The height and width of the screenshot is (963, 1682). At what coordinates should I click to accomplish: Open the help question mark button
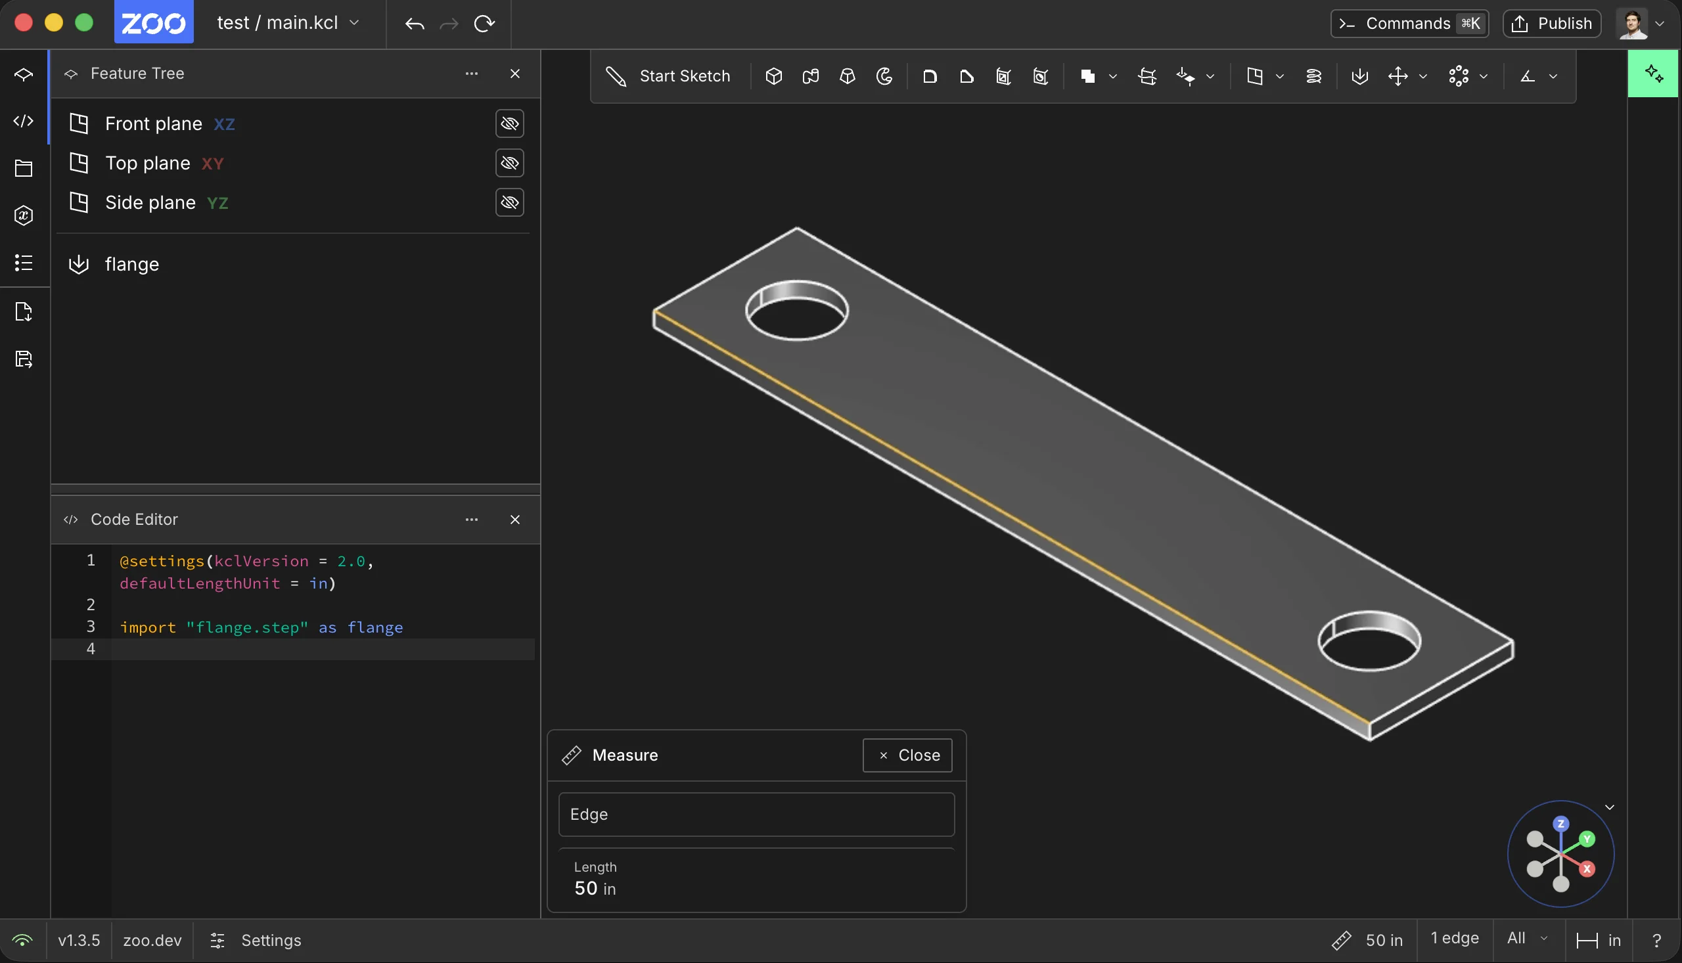pyautogui.click(x=1657, y=940)
